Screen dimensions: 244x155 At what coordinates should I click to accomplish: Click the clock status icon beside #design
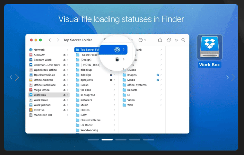pos(111,75)
